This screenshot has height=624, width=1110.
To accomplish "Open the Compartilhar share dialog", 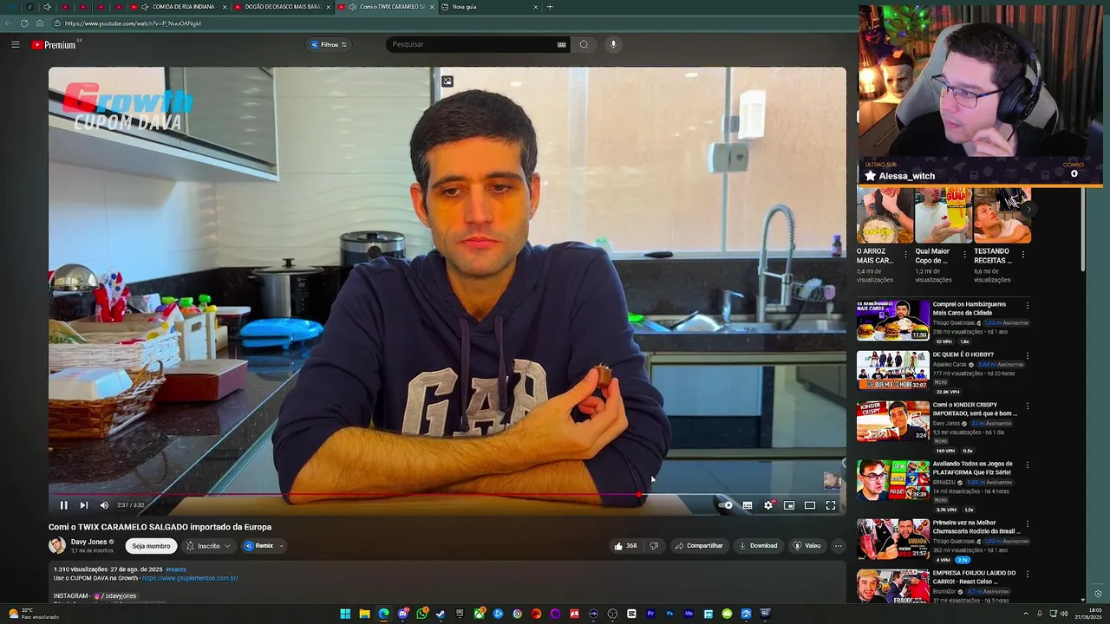I will 699,546.
